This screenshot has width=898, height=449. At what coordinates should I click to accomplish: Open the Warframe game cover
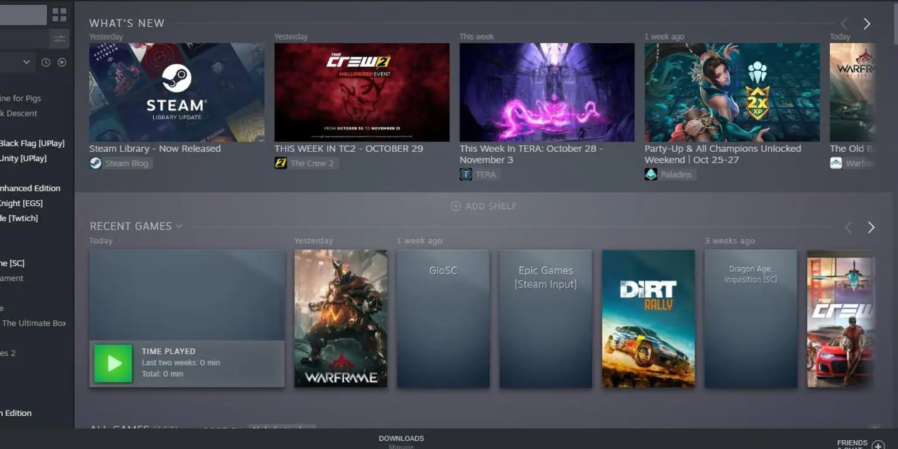tap(341, 319)
